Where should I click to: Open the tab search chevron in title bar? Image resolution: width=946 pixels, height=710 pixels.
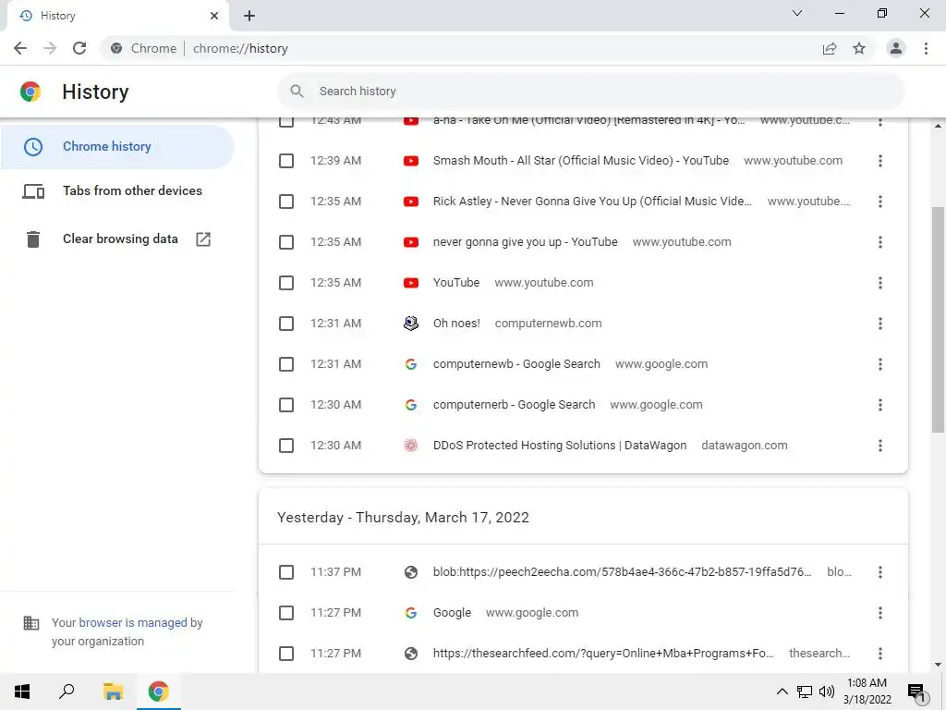click(797, 13)
